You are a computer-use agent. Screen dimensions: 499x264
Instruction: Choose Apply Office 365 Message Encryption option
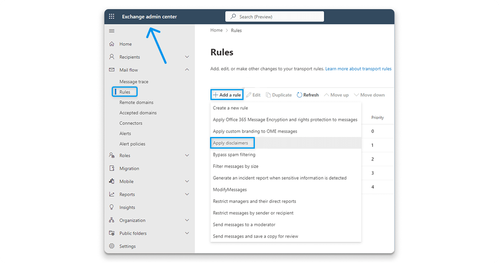pyautogui.click(x=286, y=120)
